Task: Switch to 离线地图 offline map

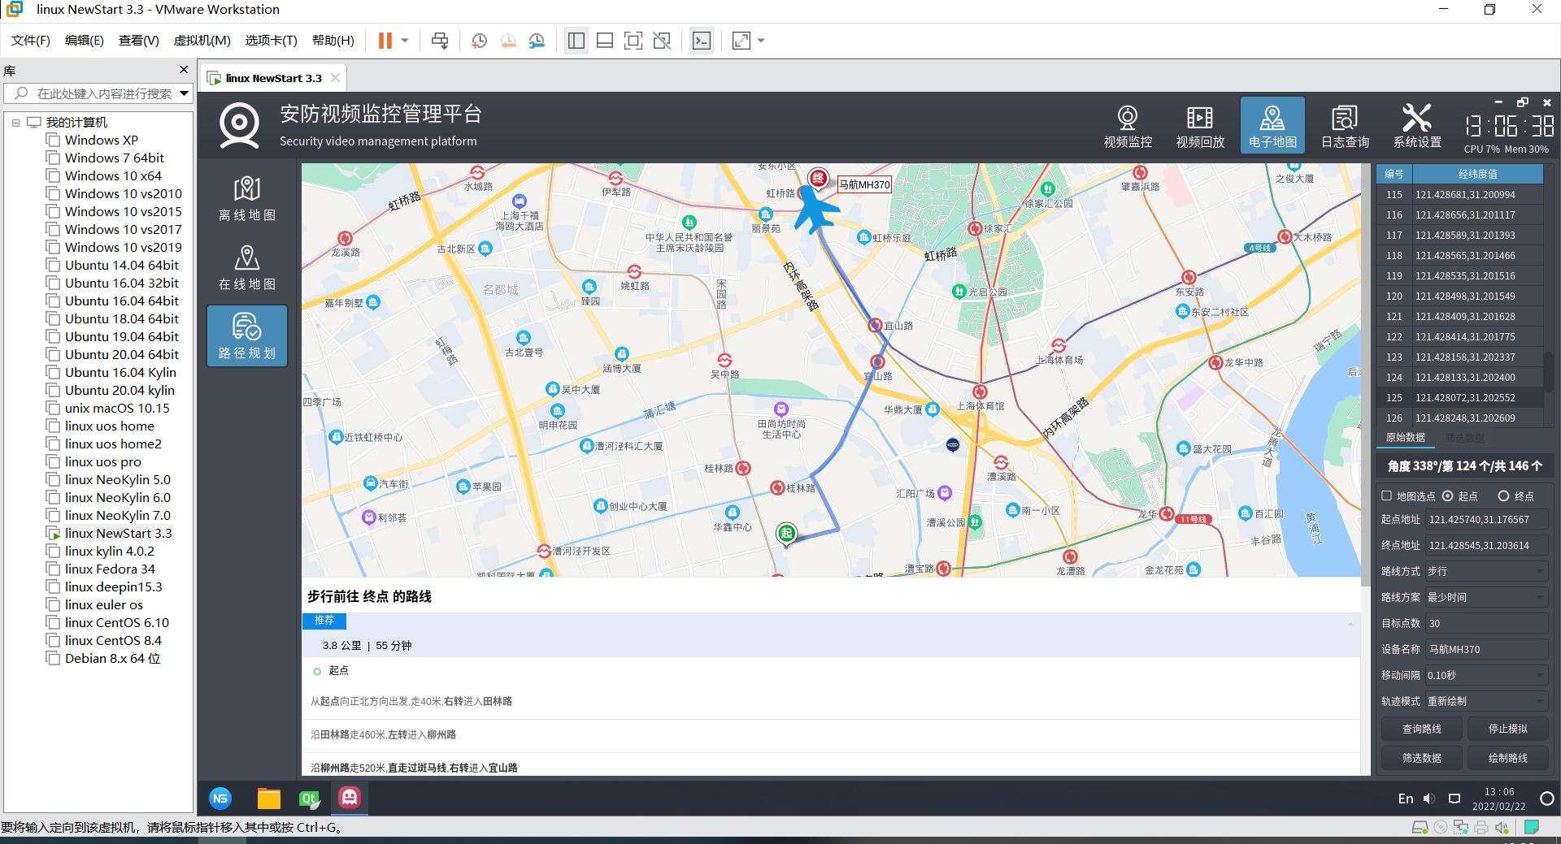Action: [x=247, y=198]
